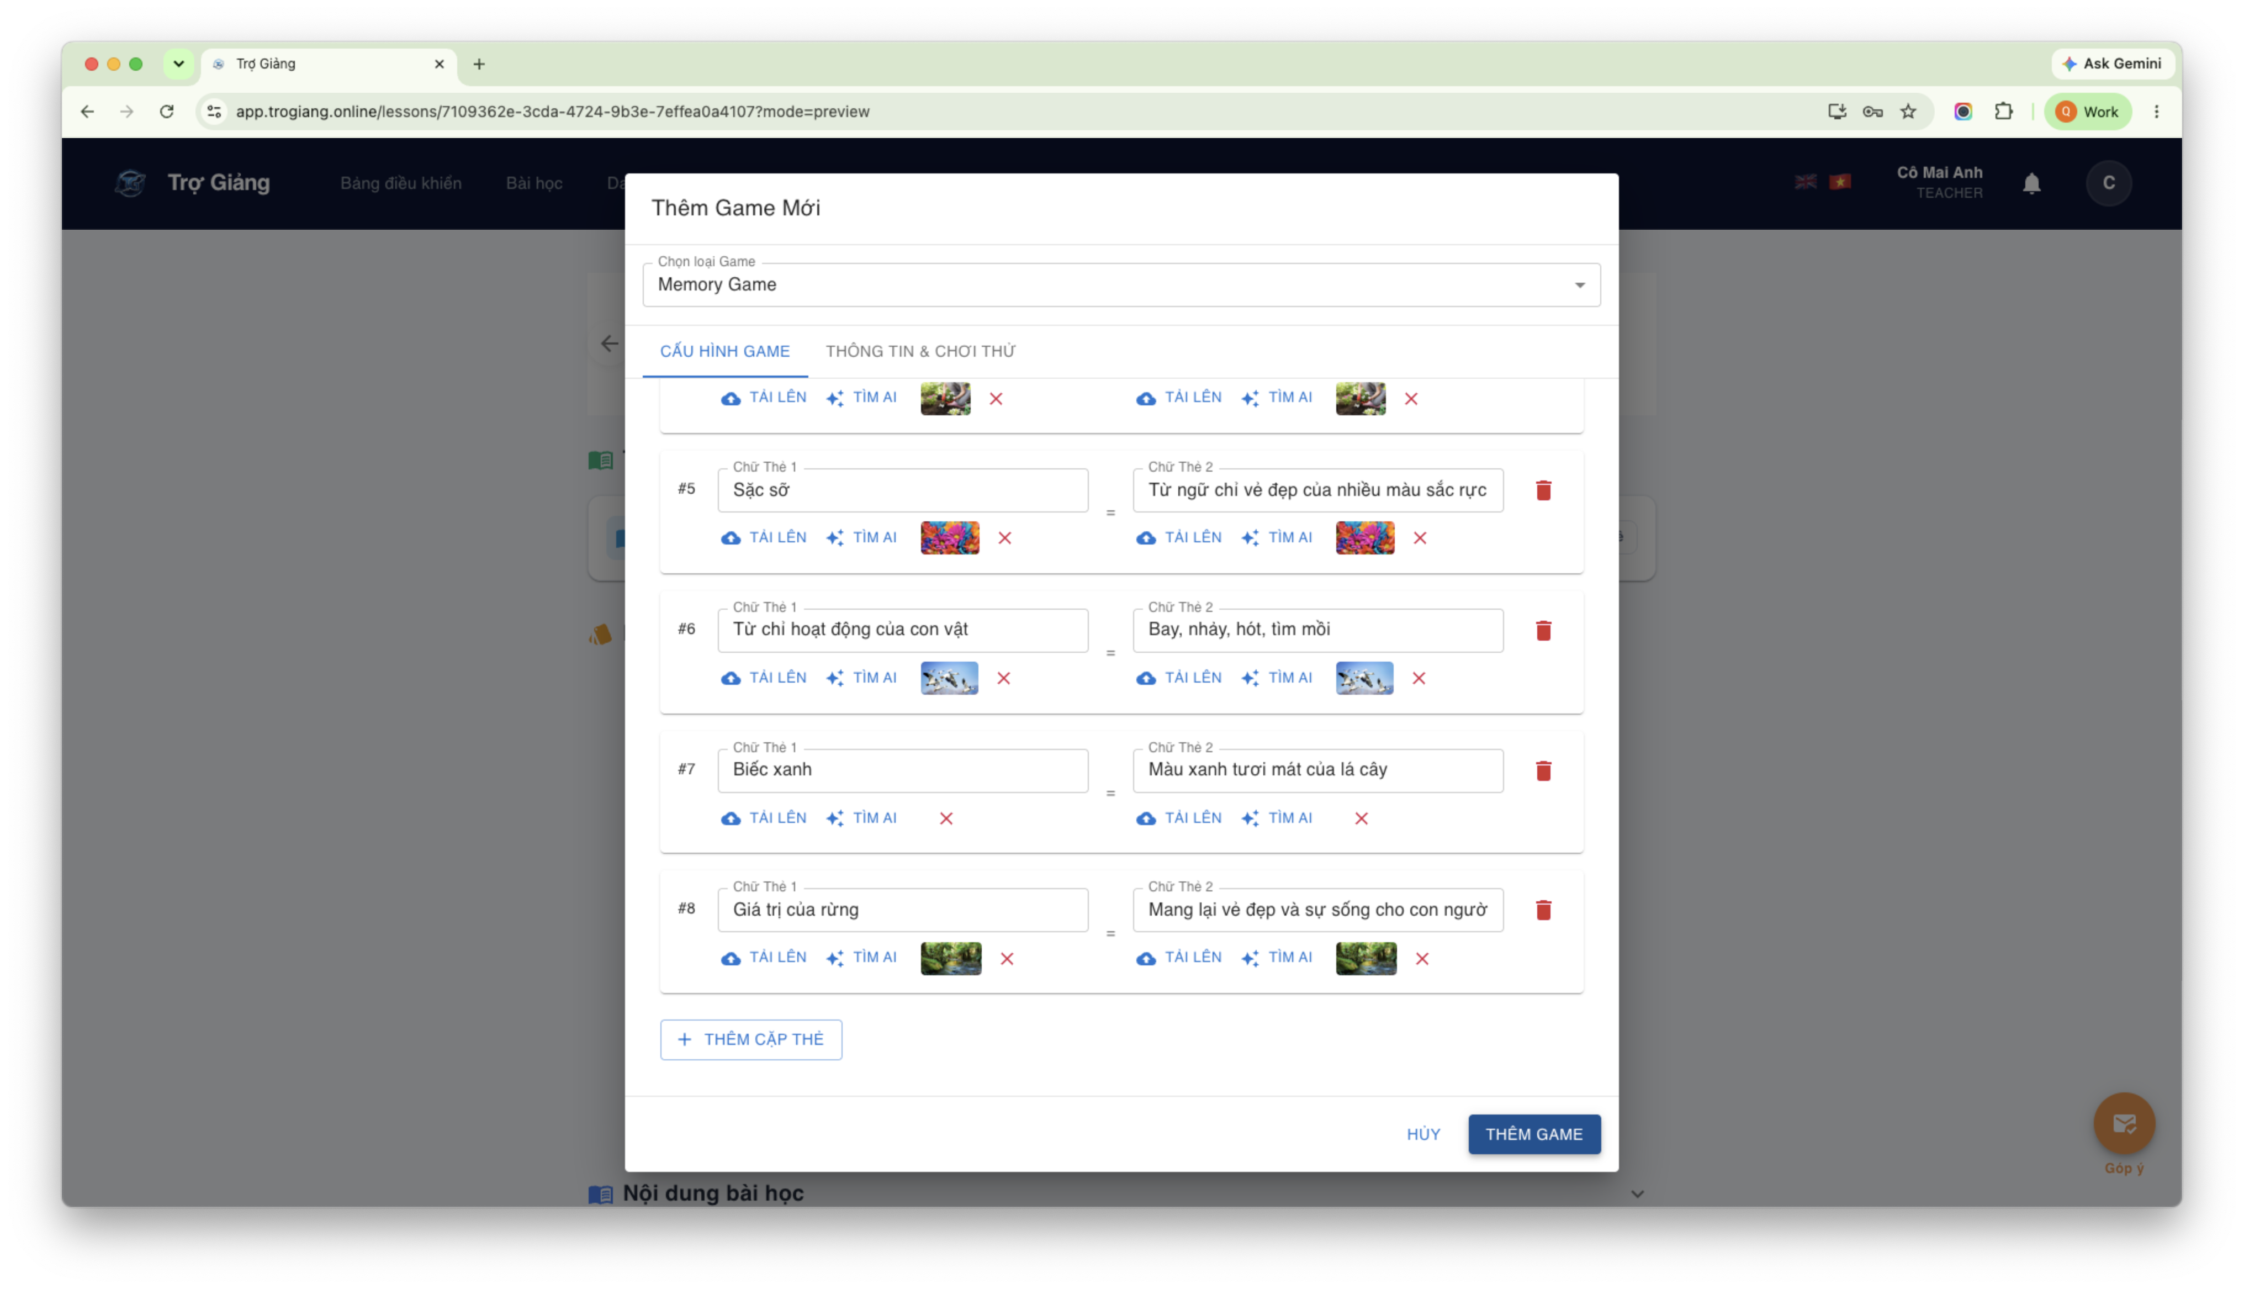2244x1289 pixels.
Task: Upload image for 'Sặc sỡ' card
Action: coord(764,537)
